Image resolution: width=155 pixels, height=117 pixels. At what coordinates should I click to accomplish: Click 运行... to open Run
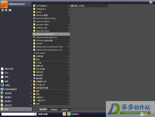[16, 73]
